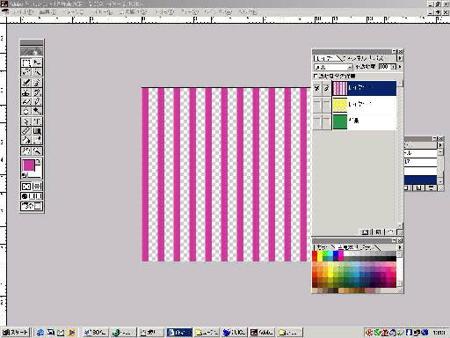The height and width of the screenshot is (338, 450).
Task: Select the Dodge tool
Action: click(37, 111)
